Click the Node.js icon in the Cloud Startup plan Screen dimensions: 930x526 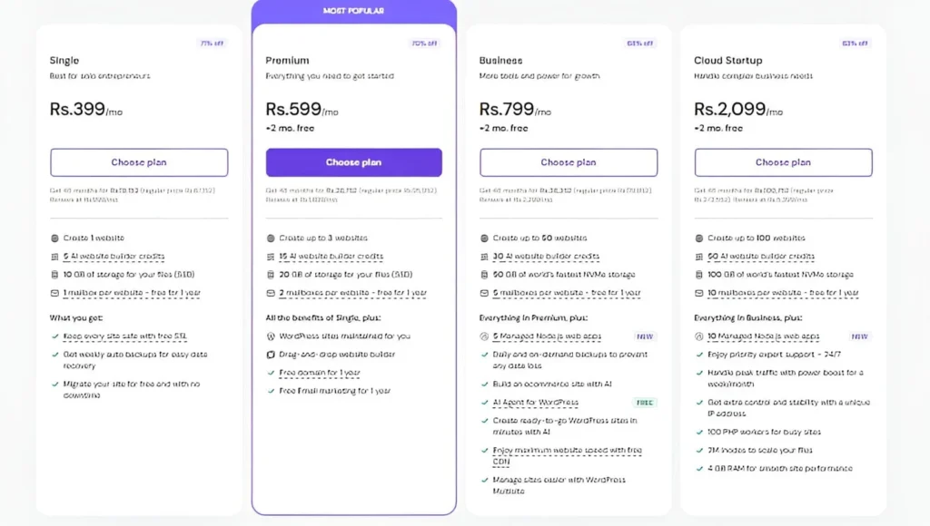click(x=698, y=336)
